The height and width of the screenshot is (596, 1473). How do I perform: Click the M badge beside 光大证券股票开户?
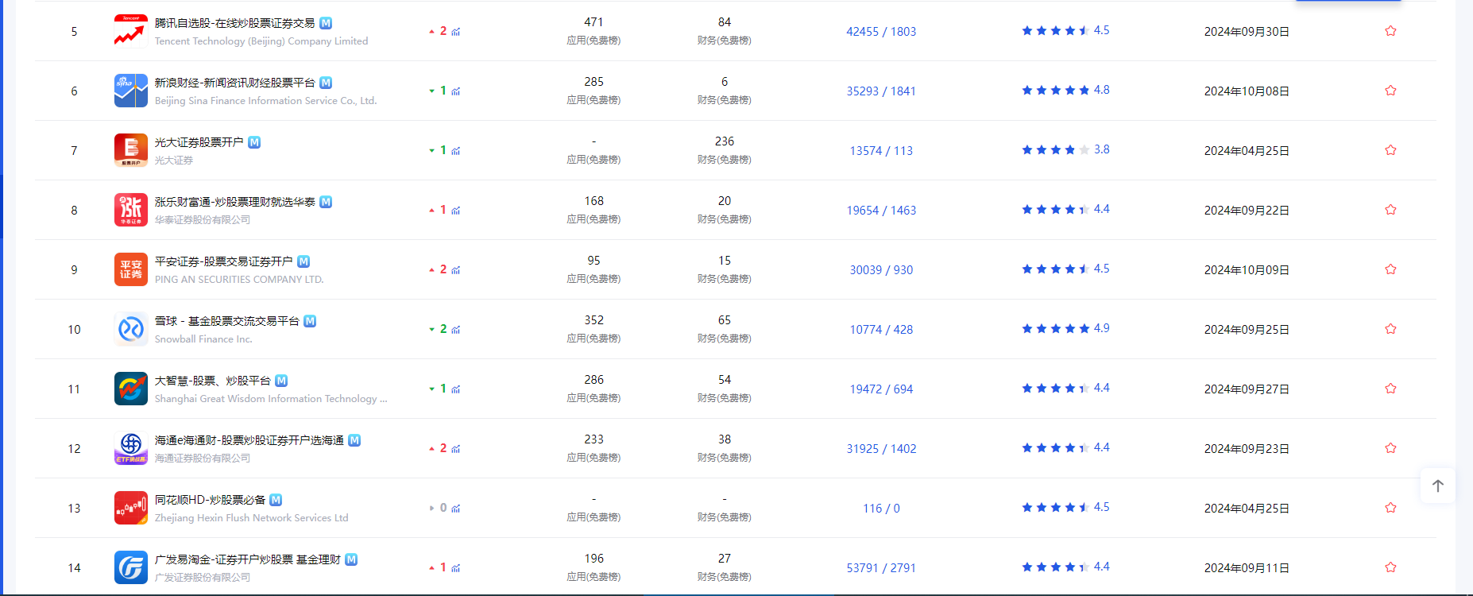pos(254,142)
